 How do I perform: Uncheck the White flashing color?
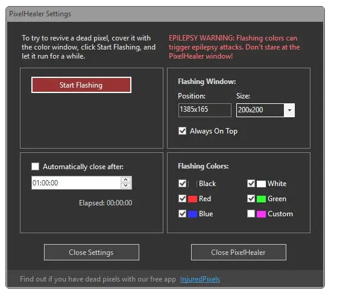(251, 184)
